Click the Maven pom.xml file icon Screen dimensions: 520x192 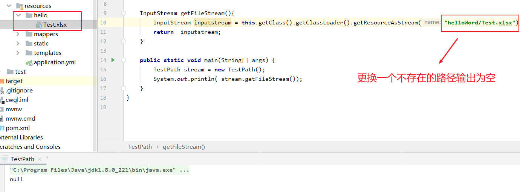pos(2,128)
